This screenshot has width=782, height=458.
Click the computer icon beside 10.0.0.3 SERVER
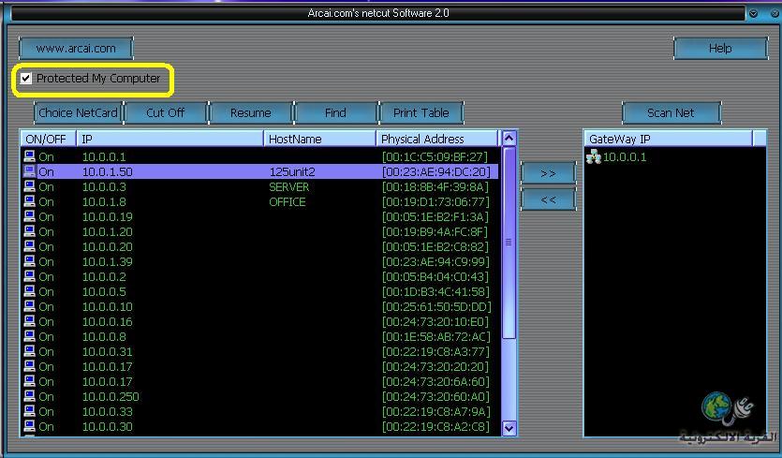tap(30, 186)
